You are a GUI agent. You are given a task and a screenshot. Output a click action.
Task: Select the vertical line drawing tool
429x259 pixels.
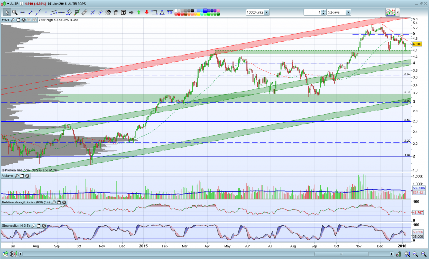point(46,12)
